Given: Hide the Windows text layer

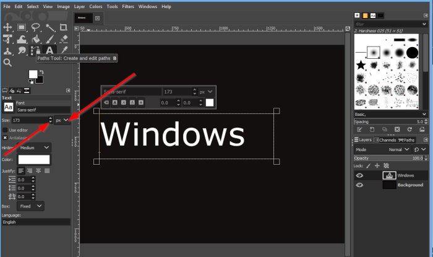Looking at the screenshot, I should pyautogui.click(x=359, y=175).
